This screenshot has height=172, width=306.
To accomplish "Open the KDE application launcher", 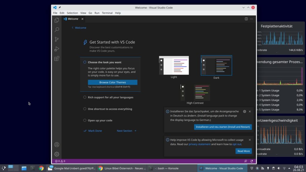I will click(4, 168).
